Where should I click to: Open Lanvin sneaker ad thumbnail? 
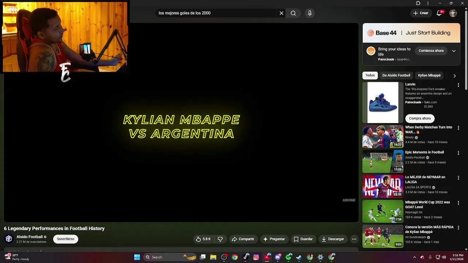point(383,103)
